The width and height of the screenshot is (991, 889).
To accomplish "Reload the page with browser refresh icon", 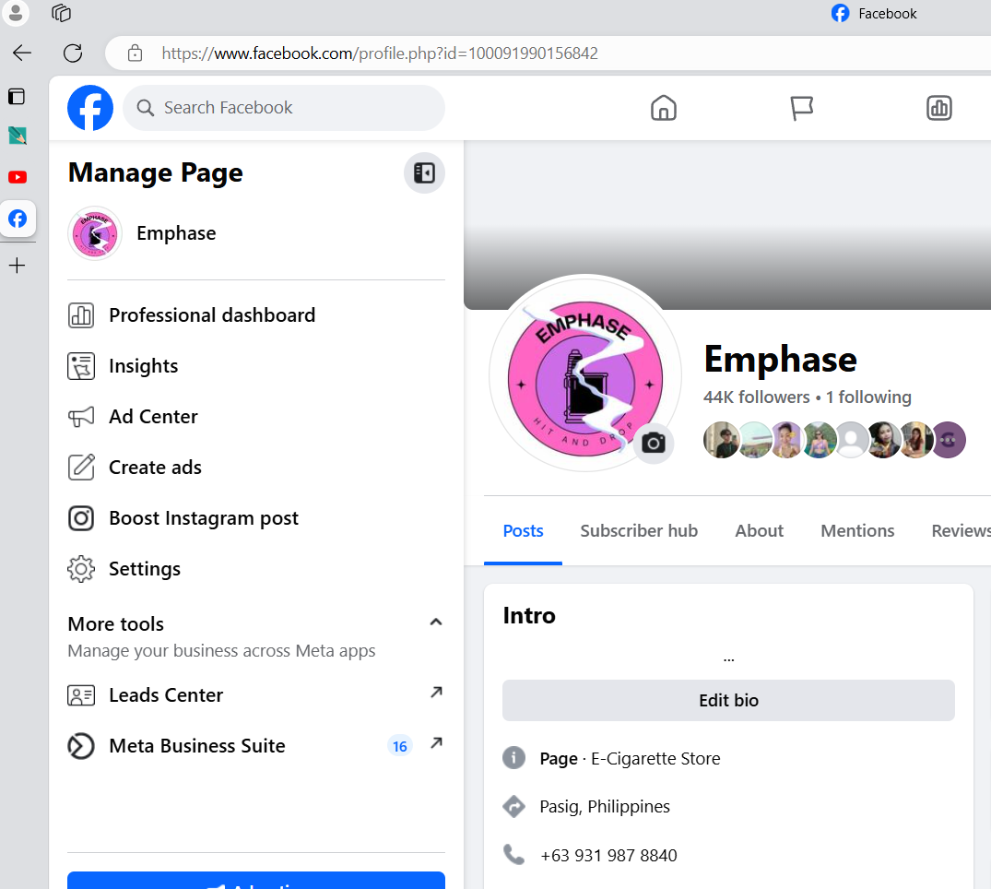I will click(x=73, y=53).
